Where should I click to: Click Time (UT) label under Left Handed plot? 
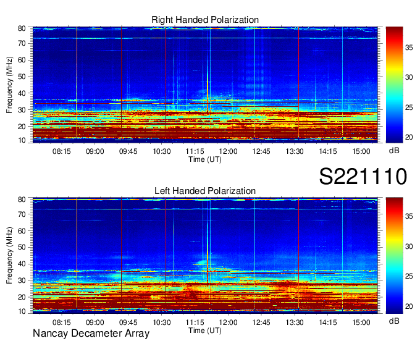205,330
